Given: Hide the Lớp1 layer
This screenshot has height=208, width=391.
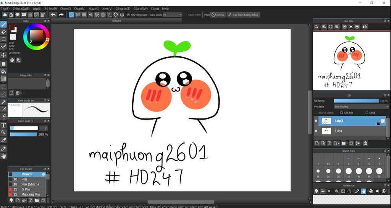Looking at the screenshot, I should tap(316, 131).
